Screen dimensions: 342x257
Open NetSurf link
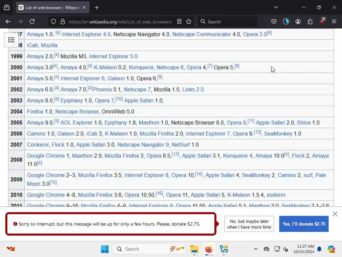click(x=181, y=145)
